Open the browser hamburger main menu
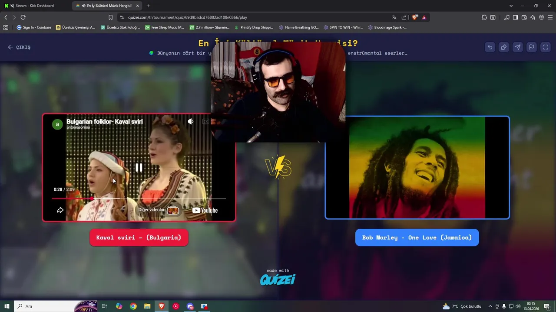556x312 pixels. pyautogui.click(x=550, y=17)
